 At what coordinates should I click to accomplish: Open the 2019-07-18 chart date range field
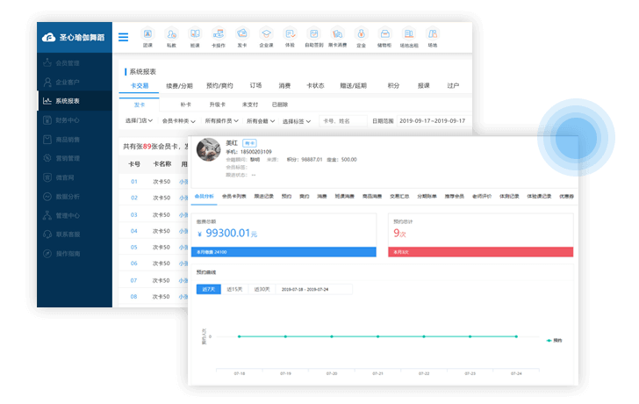point(314,289)
